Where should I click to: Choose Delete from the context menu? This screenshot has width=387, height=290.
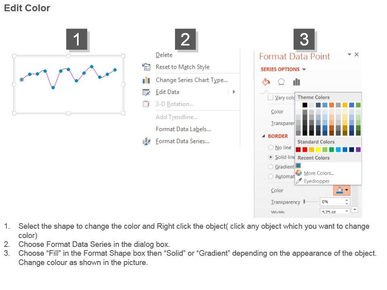click(164, 55)
